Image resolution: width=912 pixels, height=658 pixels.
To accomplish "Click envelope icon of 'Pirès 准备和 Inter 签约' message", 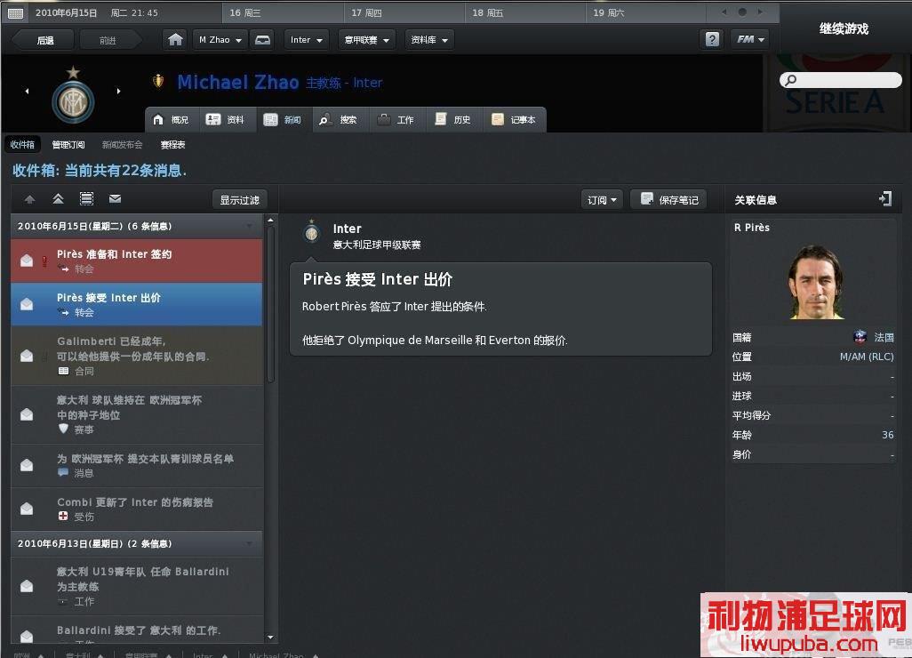I will coord(27,261).
